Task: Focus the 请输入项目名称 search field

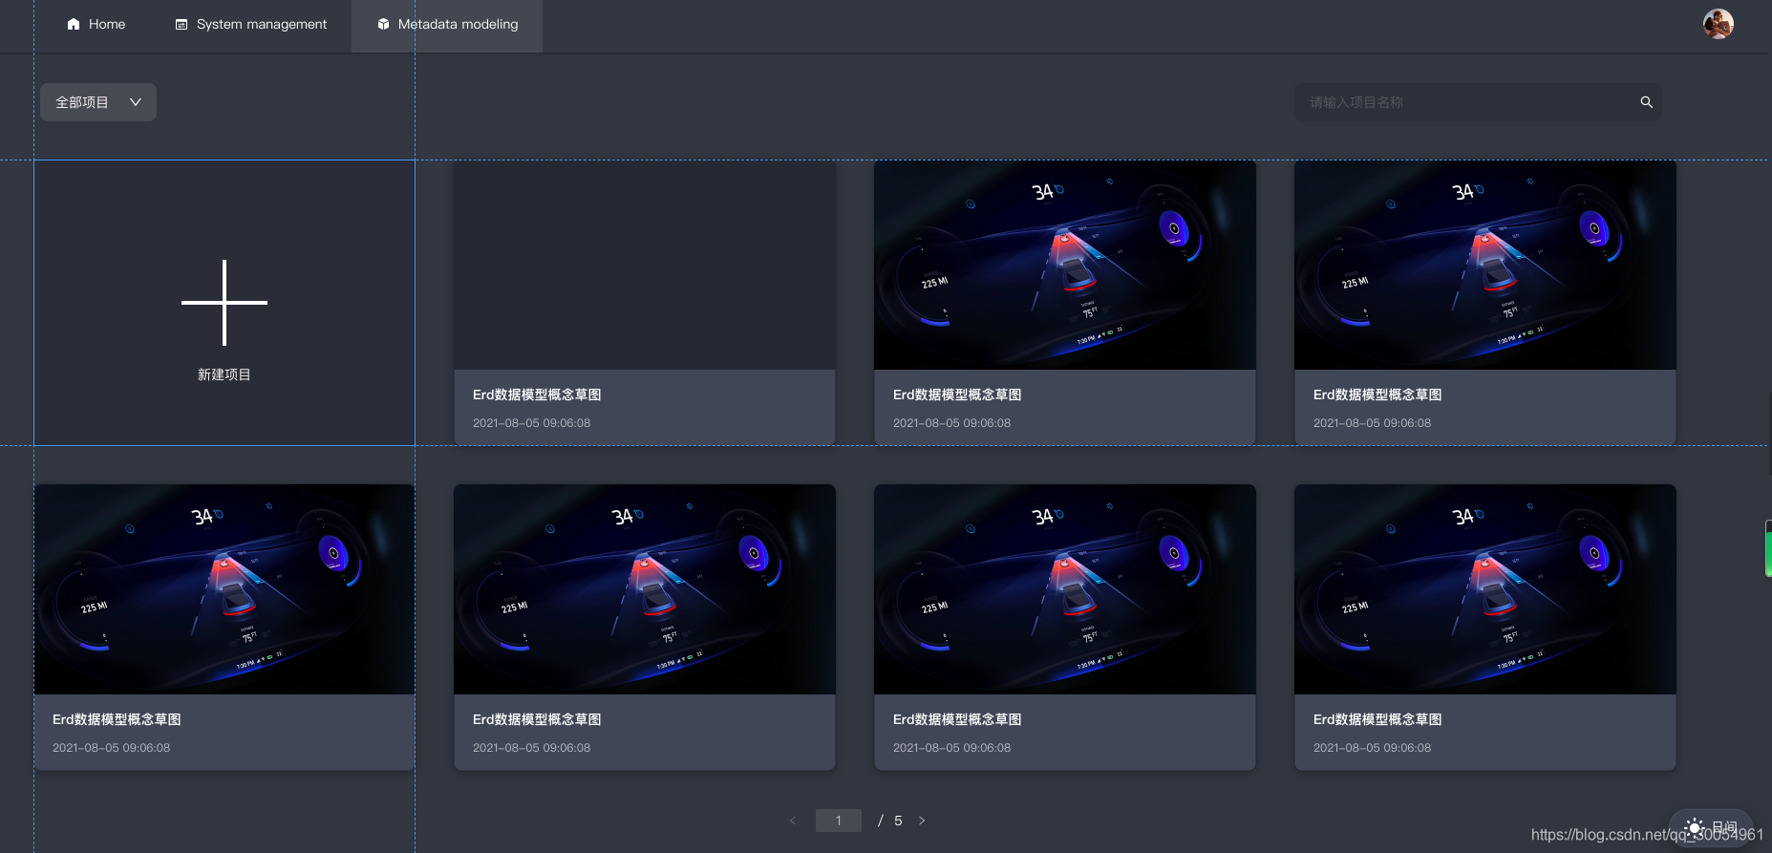Action: pyautogui.click(x=1477, y=102)
